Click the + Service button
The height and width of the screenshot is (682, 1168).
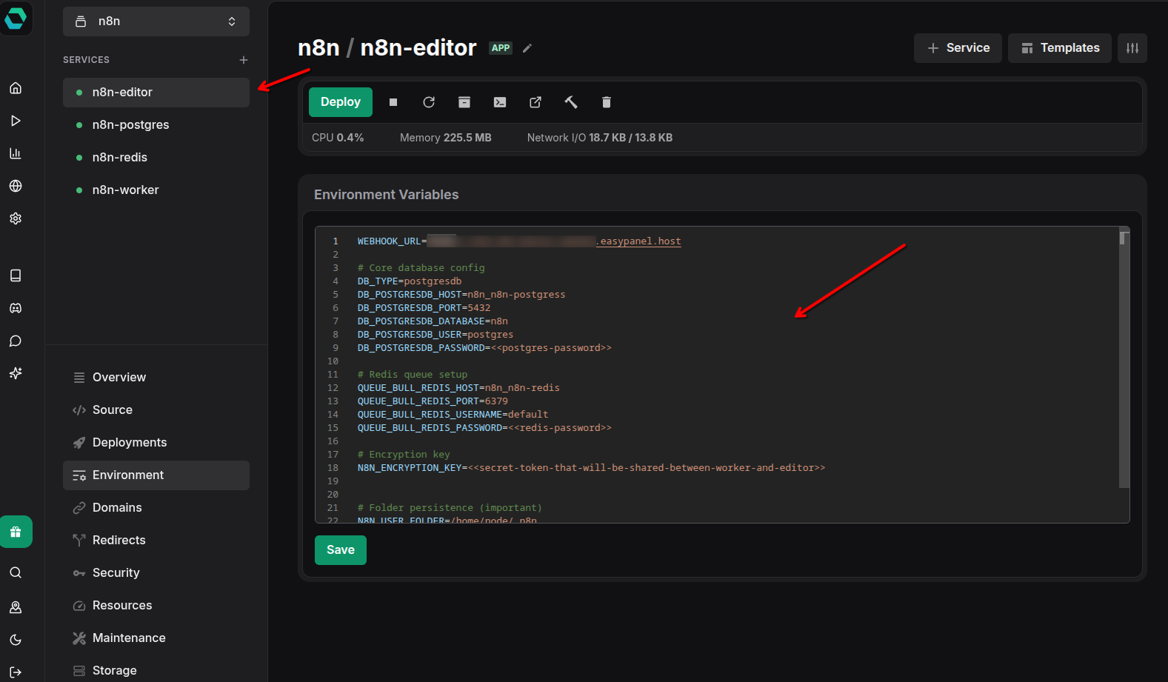[x=958, y=48]
